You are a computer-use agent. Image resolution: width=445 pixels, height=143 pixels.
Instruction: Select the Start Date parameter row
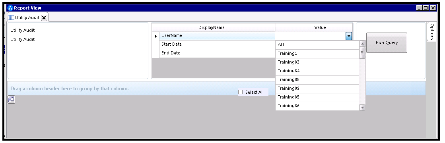tap(217, 44)
